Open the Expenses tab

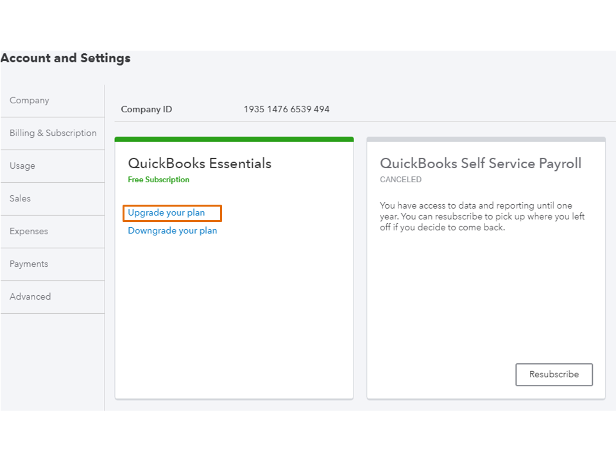tap(29, 232)
